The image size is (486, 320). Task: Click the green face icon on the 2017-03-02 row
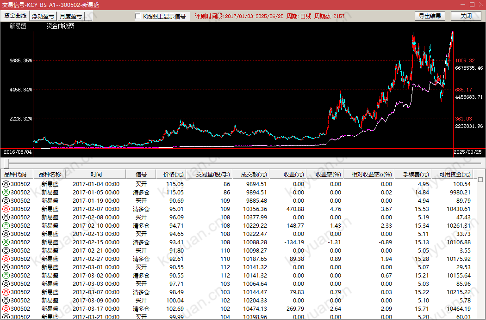click(x=6, y=275)
